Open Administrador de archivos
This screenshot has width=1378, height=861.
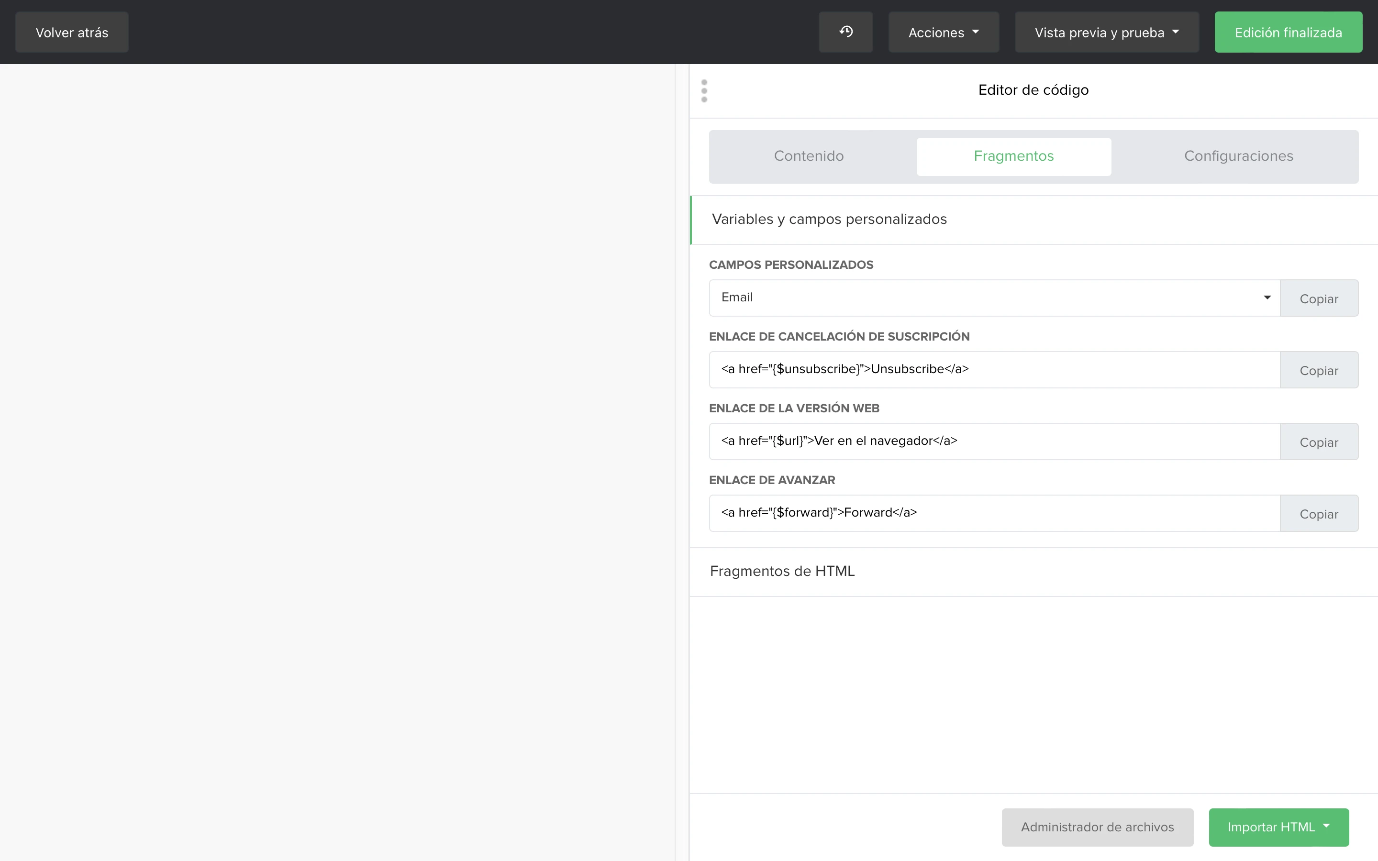pos(1097,827)
